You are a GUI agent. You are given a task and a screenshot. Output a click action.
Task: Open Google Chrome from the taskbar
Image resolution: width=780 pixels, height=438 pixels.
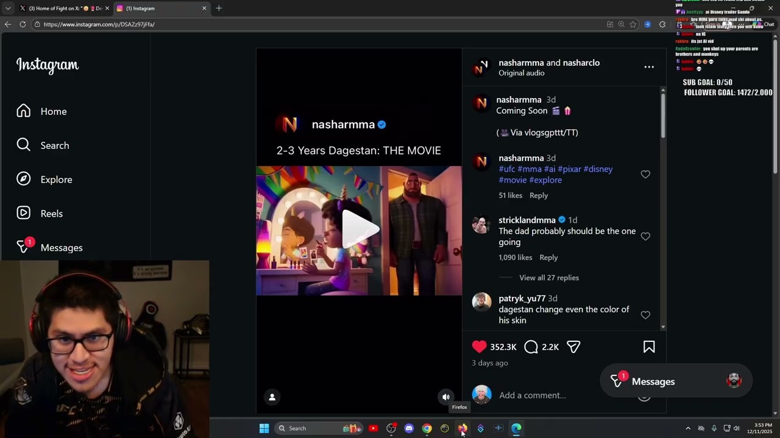click(427, 428)
